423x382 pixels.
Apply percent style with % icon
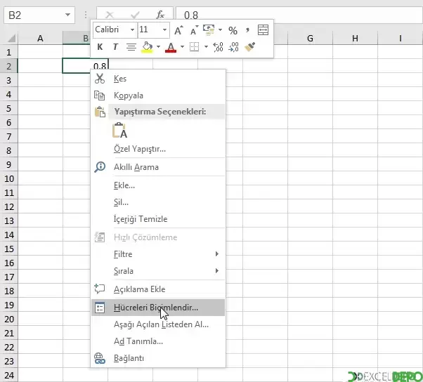tap(233, 30)
